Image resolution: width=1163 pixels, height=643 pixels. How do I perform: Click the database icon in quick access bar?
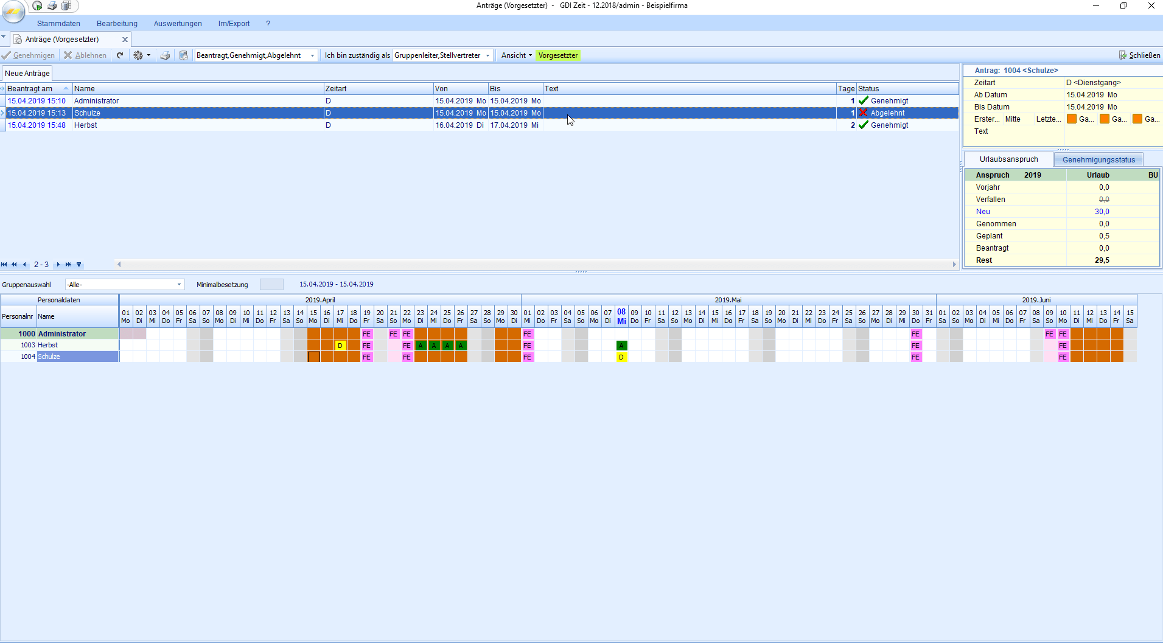(x=66, y=5)
